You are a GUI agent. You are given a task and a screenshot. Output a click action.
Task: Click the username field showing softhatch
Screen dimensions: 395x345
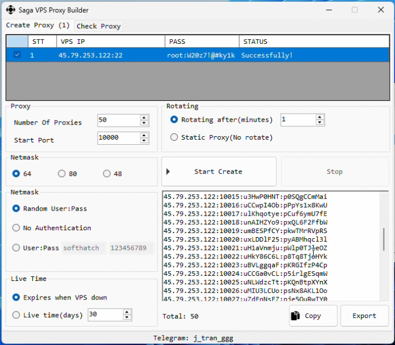pos(84,248)
